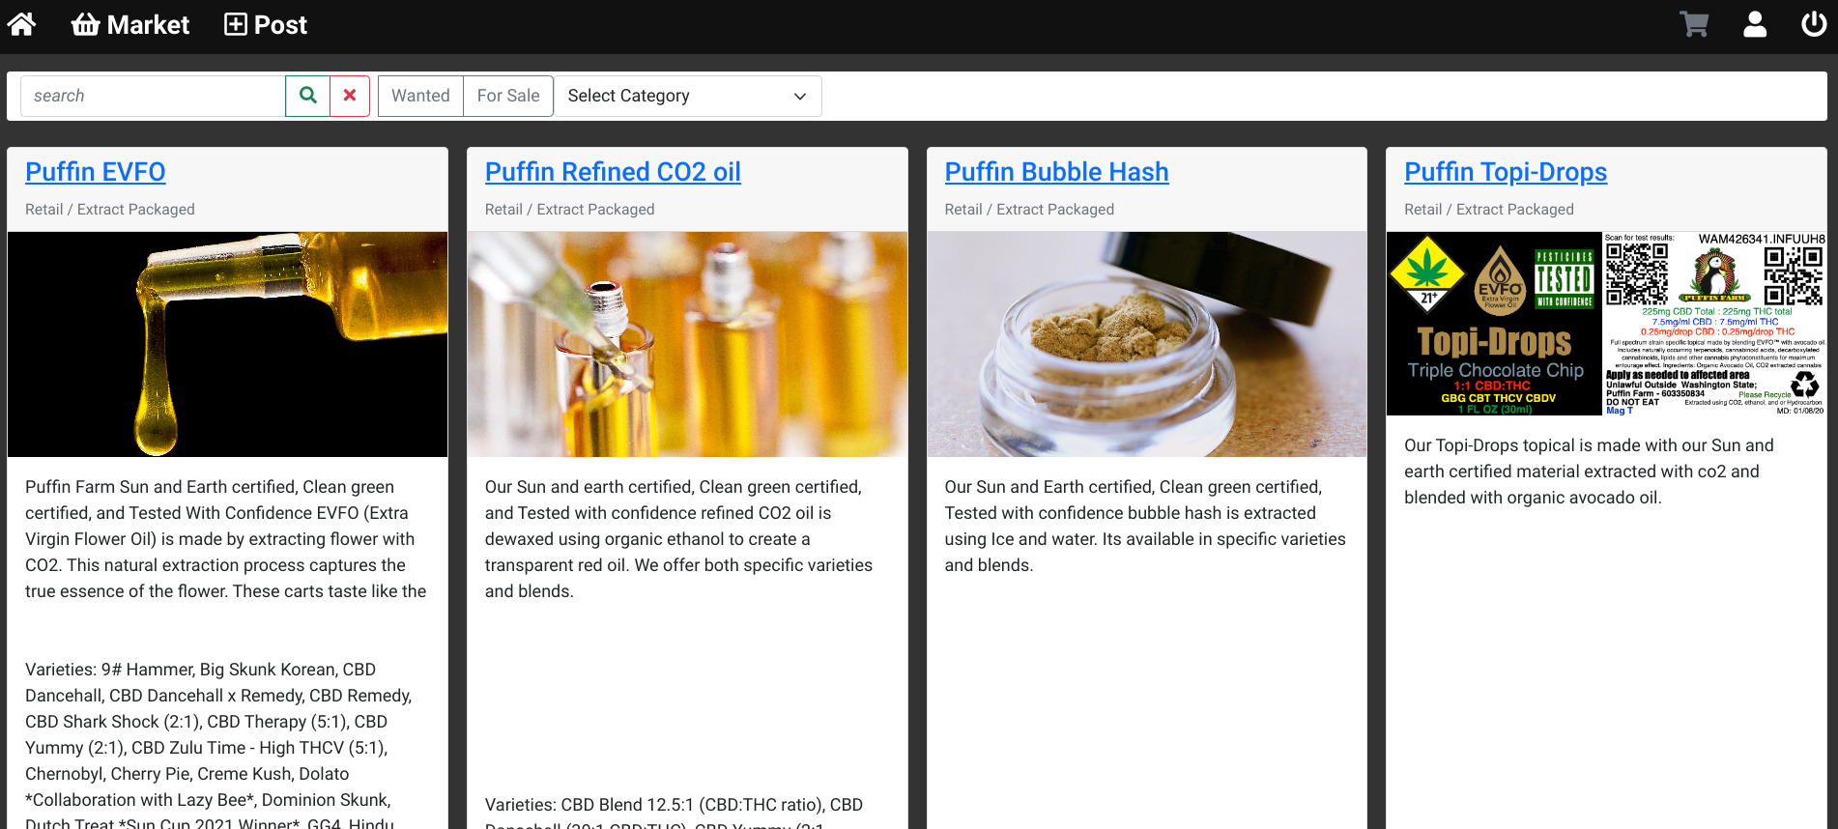
Task: Go to the home page icon
Action: (21, 24)
